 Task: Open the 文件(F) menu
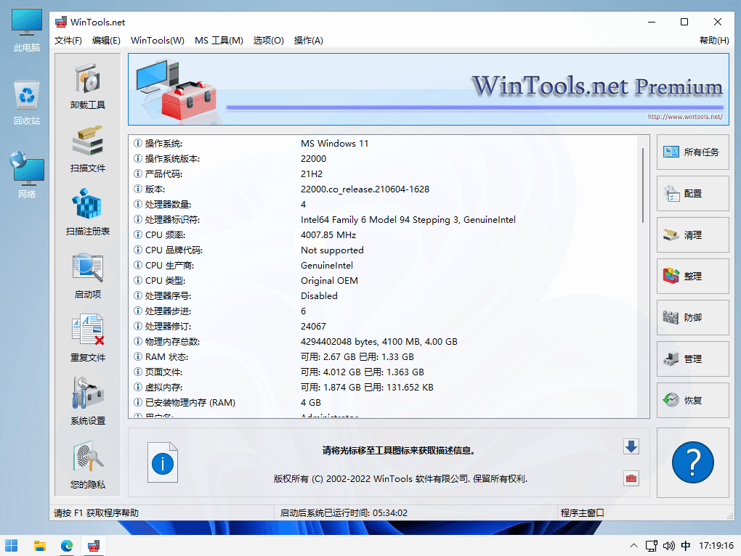click(68, 41)
